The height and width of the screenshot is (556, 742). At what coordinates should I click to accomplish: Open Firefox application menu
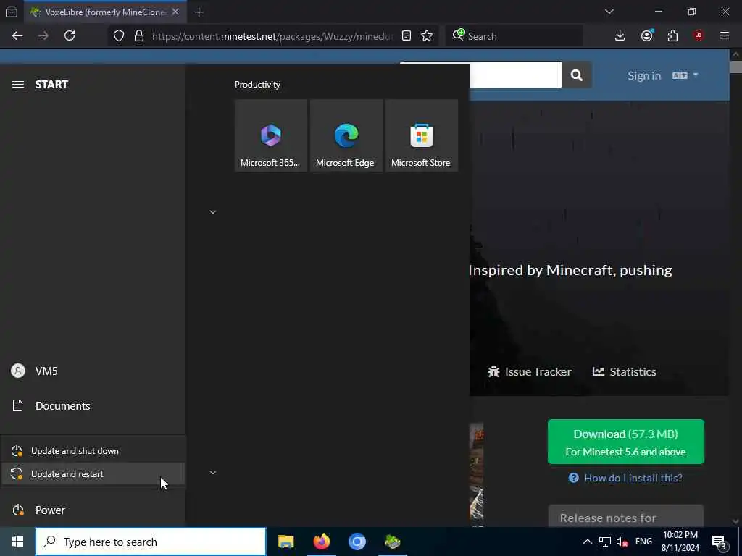pyautogui.click(x=725, y=35)
